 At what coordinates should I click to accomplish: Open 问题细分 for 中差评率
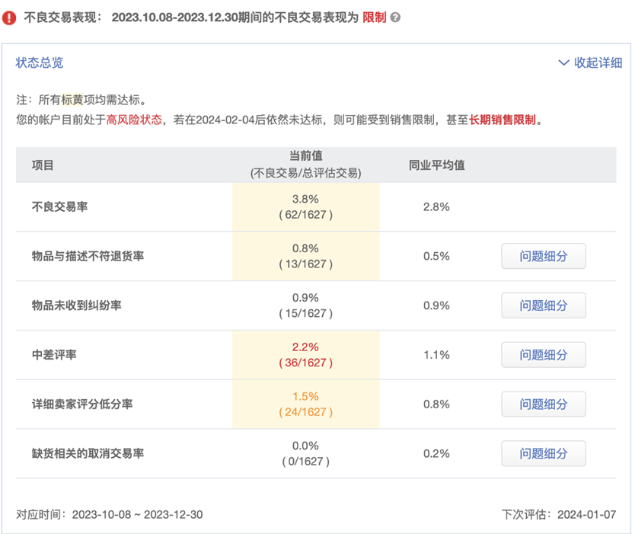point(543,355)
